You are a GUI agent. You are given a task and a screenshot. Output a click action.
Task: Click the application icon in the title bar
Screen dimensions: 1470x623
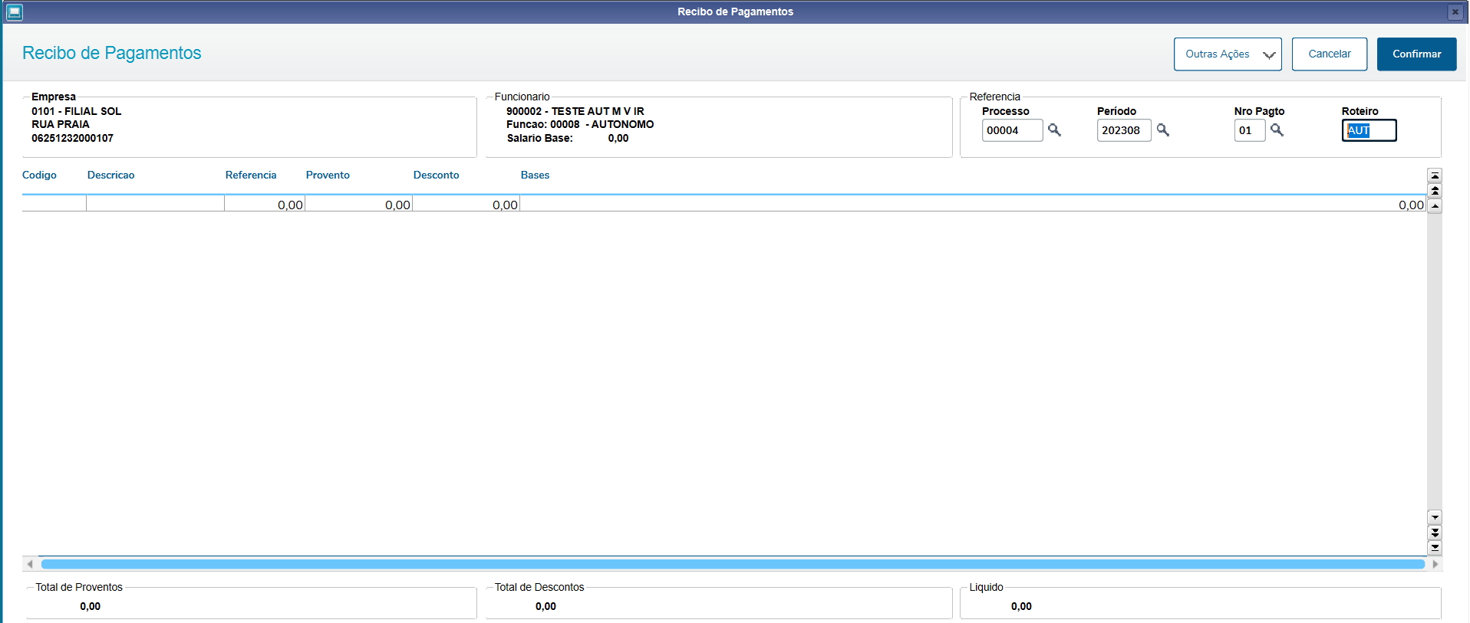coord(14,11)
